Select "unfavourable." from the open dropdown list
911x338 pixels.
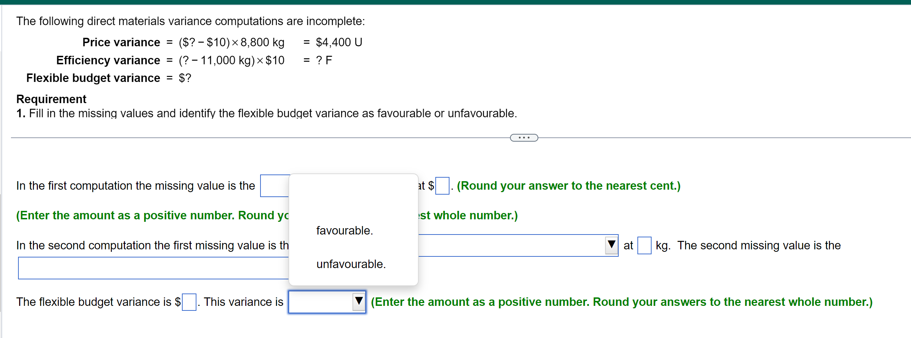[350, 264]
